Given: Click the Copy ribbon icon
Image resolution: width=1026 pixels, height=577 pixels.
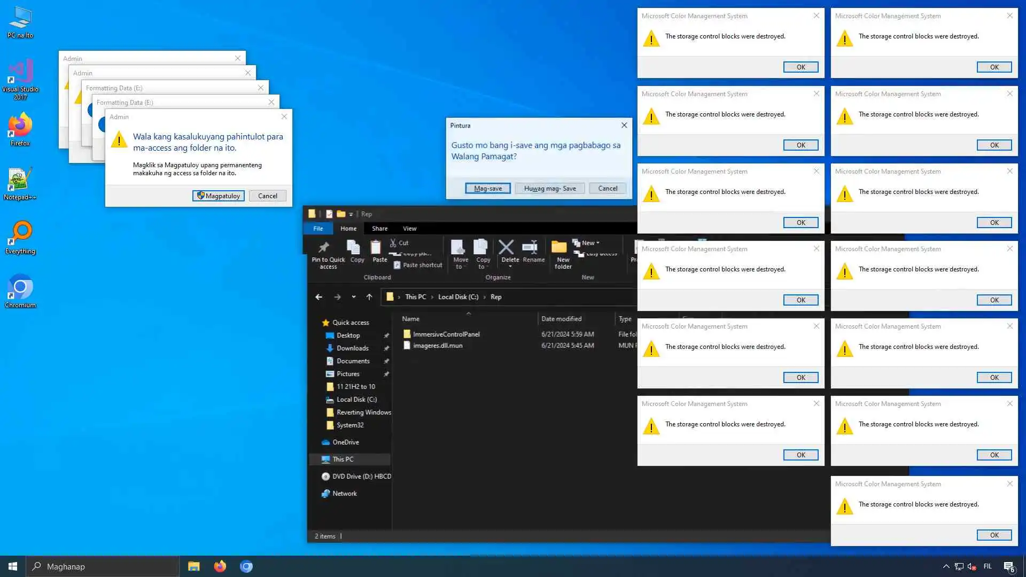Looking at the screenshot, I should (354, 248).
